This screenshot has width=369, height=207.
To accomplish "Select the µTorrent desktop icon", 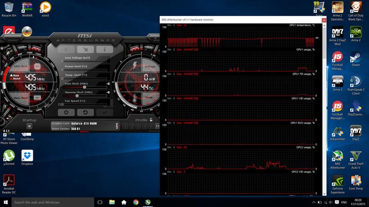I will click(x=9, y=157).
